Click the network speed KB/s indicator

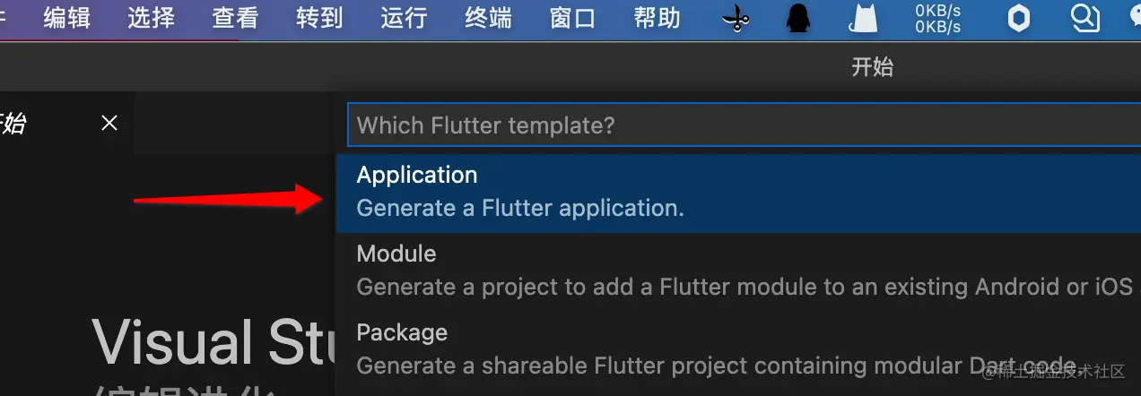click(x=937, y=18)
